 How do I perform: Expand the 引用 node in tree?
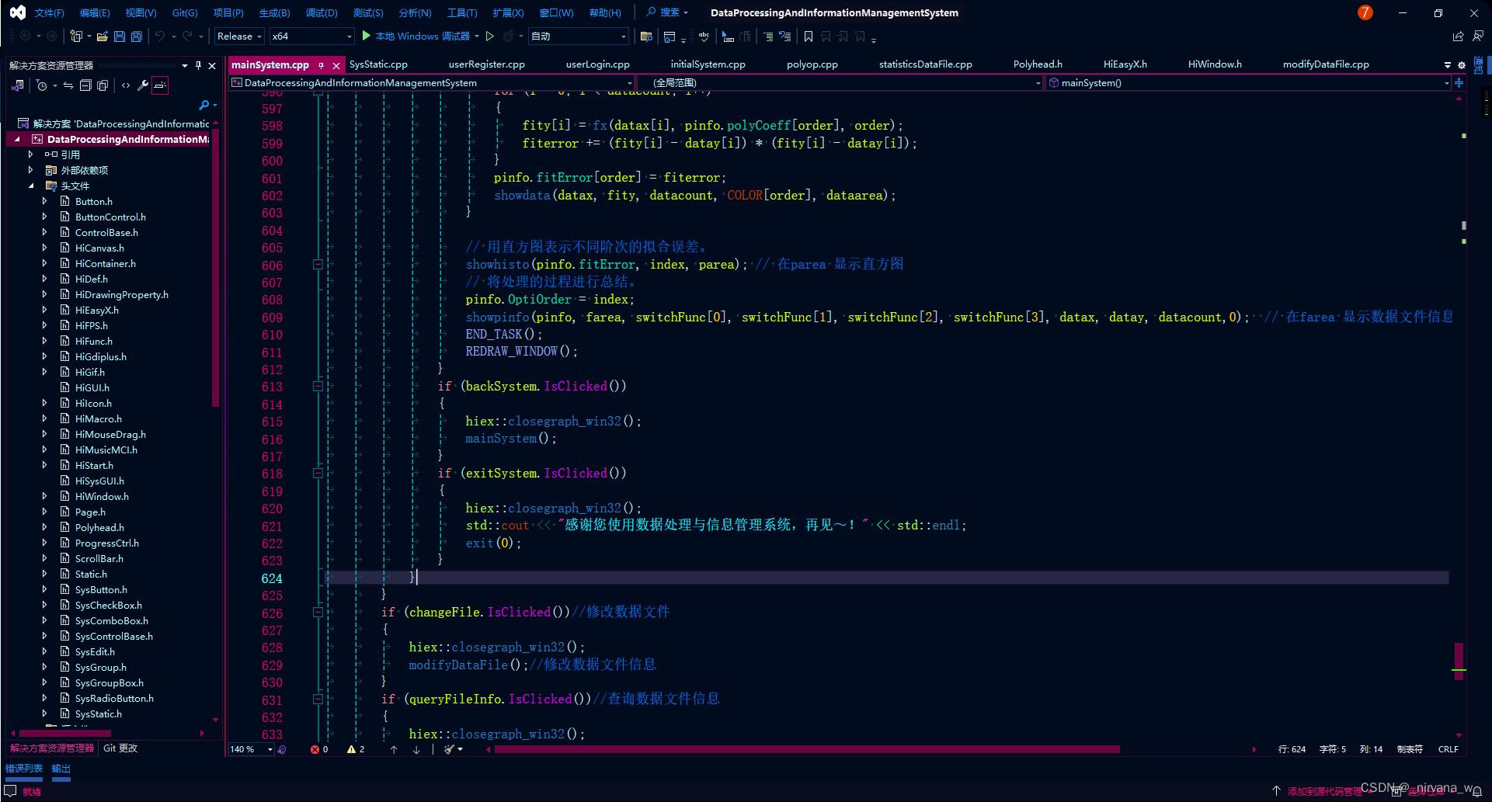click(x=30, y=154)
